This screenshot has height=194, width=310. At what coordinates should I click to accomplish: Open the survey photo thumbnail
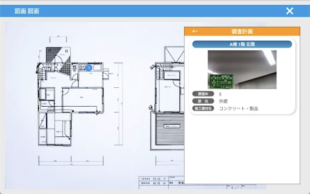[242, 69]
